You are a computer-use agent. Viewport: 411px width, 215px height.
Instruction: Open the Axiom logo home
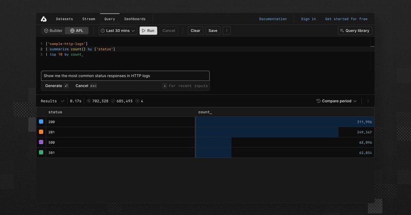44,19
